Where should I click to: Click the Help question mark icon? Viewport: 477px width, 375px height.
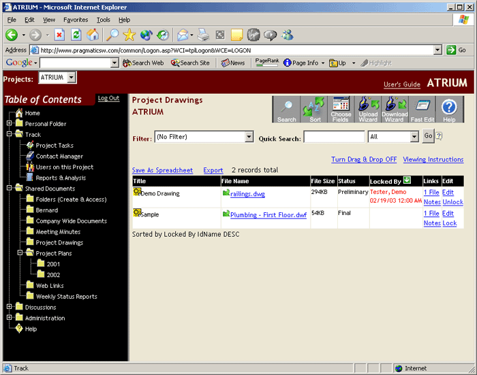pos(449,109)
